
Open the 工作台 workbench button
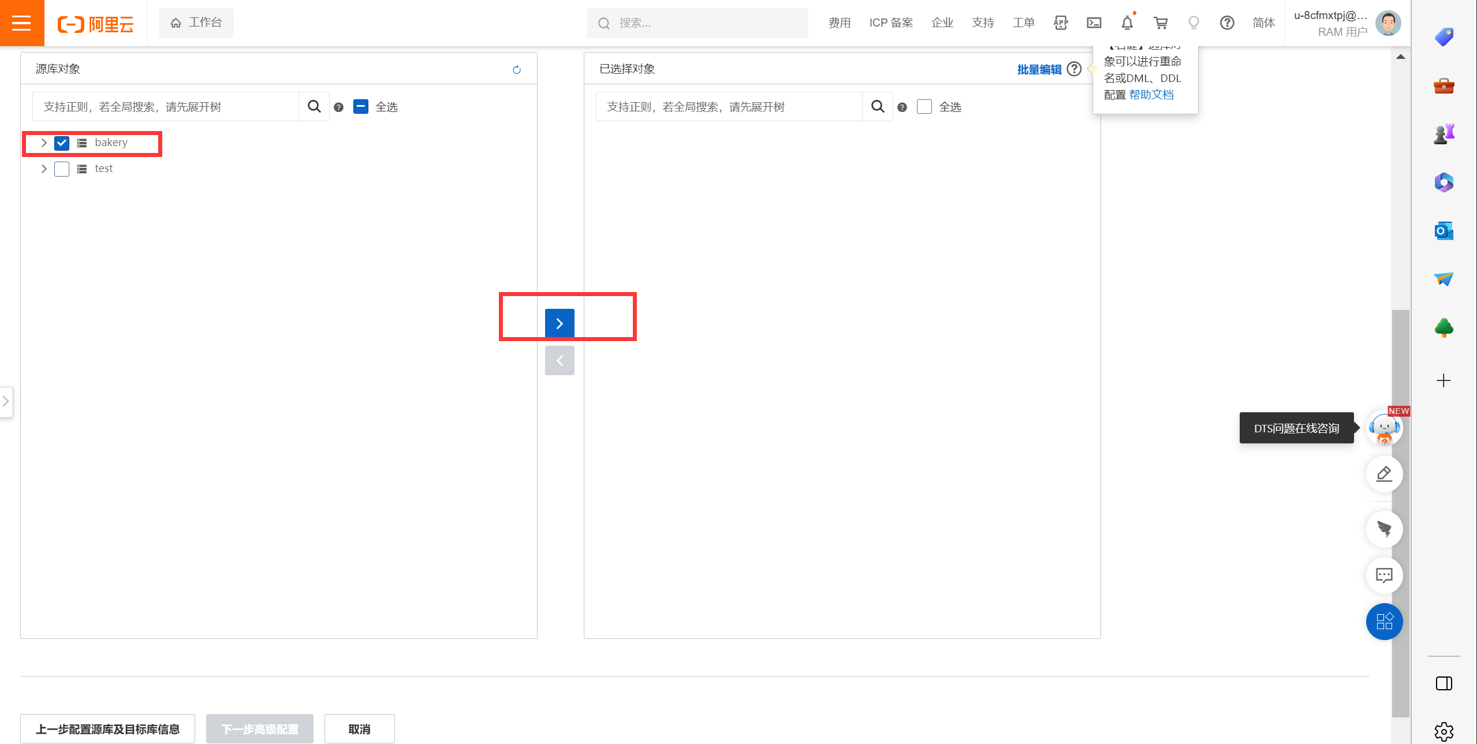click(196, 23)
